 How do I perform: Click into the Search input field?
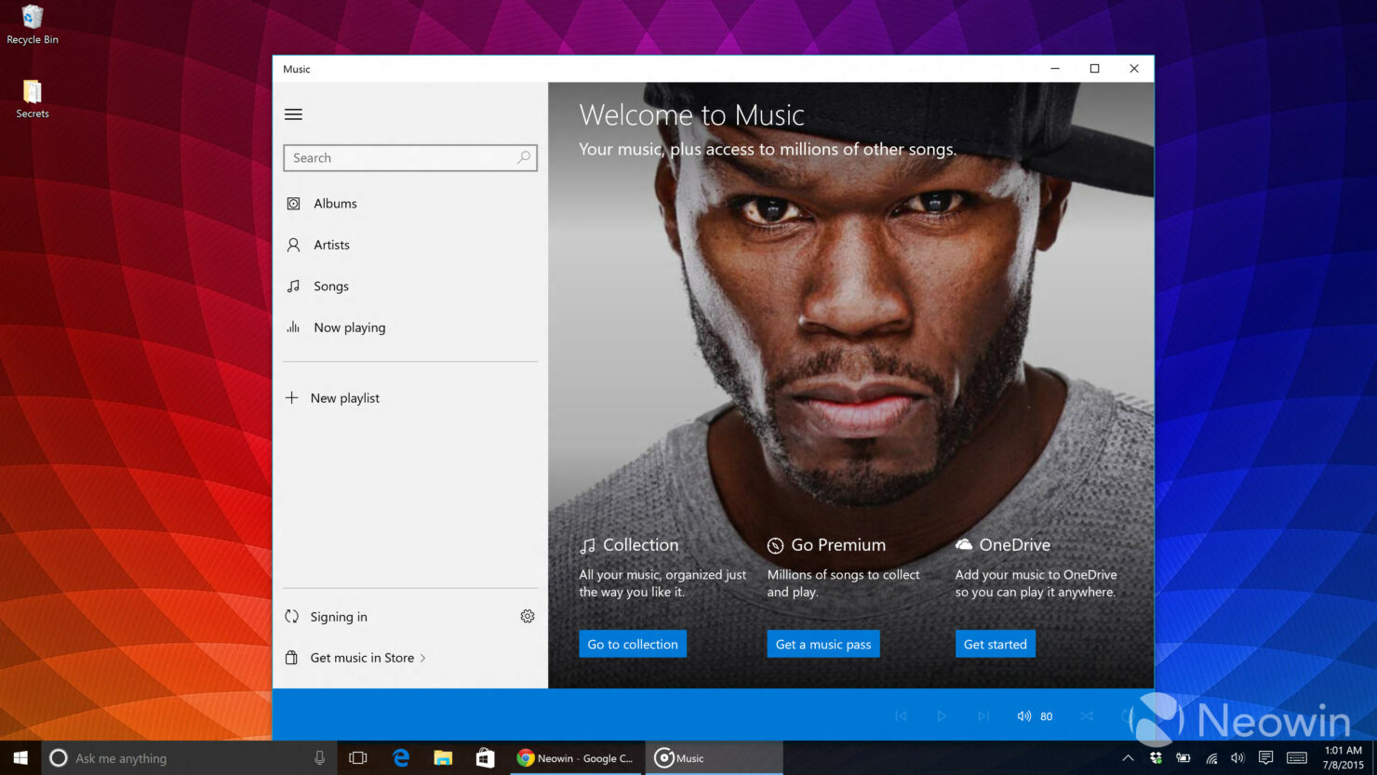(410, 157)
